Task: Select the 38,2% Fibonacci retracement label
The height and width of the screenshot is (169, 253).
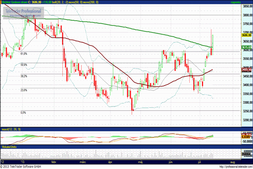Action: tap(24, 76)
